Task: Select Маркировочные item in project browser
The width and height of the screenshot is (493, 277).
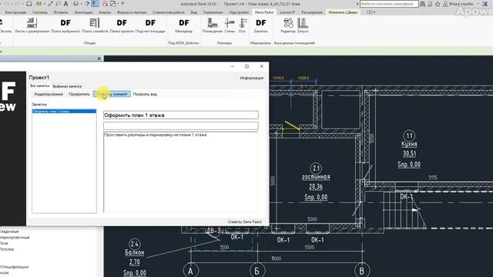Action: 15,238
